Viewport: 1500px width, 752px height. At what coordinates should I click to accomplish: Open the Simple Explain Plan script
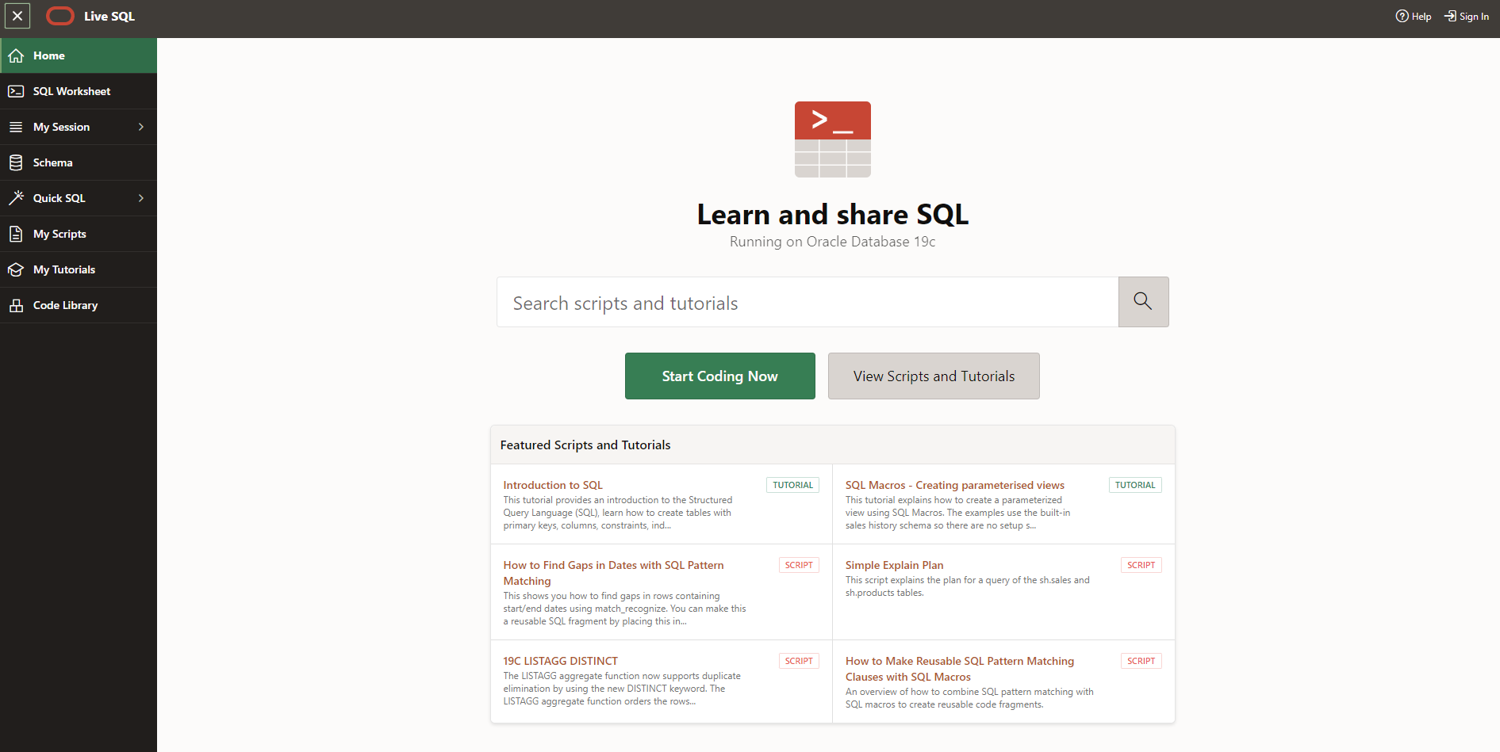point(894,565)
